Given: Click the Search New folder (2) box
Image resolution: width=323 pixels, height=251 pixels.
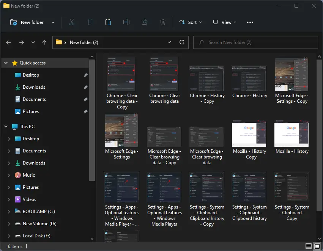Looking at the screenshot, I should click(x=255, y=42).
